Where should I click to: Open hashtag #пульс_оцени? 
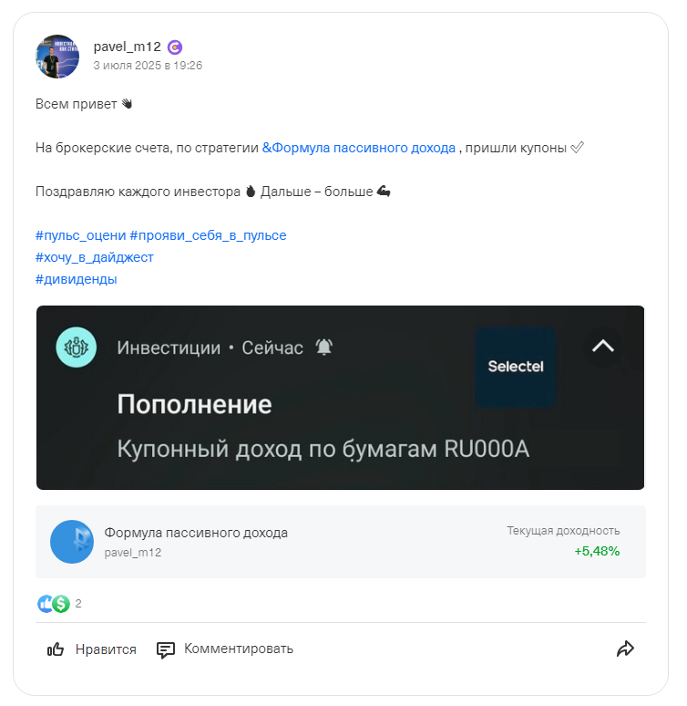[81, 235]
